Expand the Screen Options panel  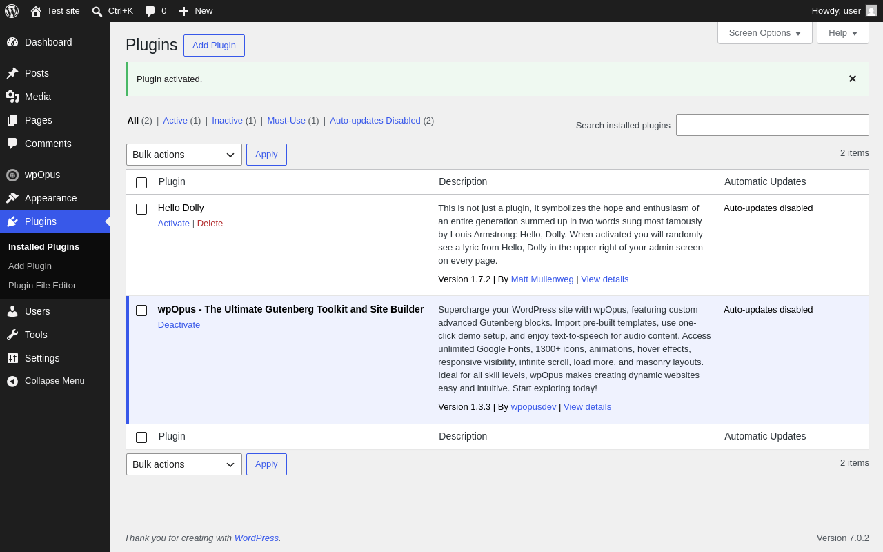(x=765, y=32)
